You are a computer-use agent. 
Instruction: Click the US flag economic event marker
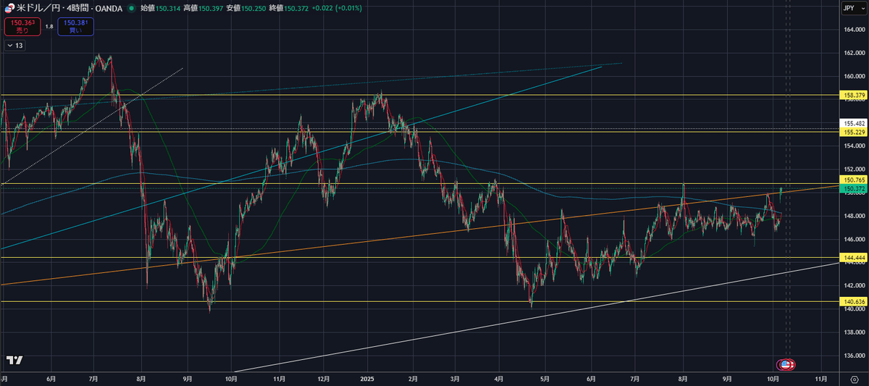pos(786,364)
